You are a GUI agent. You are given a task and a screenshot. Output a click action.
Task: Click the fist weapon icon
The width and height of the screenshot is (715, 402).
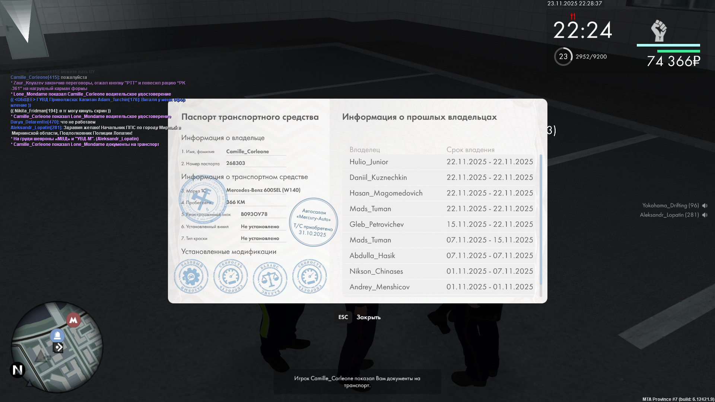(x=659, y=31)
